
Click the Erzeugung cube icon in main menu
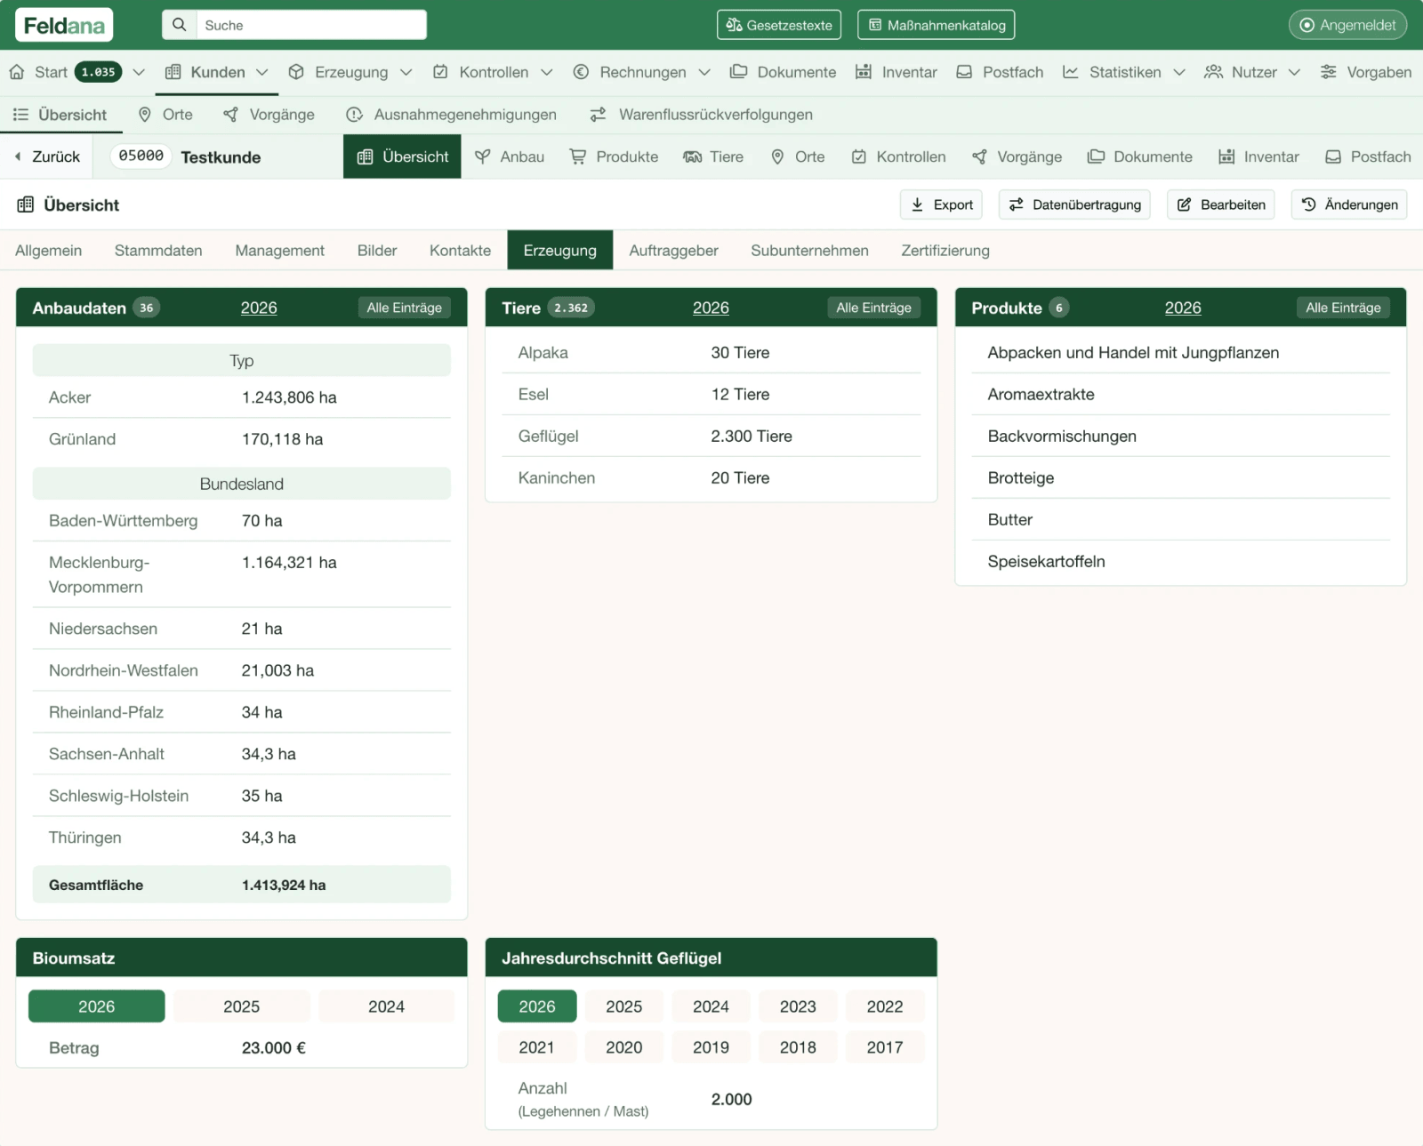296,72
